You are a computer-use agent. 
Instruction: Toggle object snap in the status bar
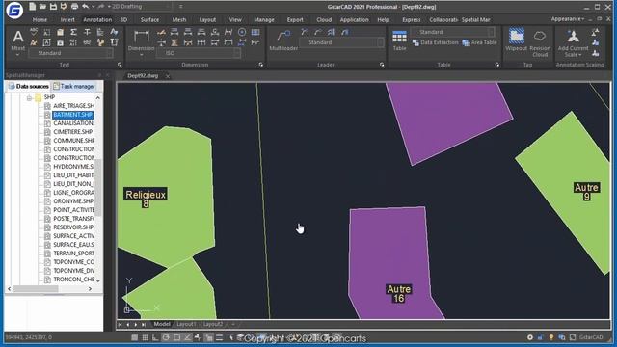(176, 337)
